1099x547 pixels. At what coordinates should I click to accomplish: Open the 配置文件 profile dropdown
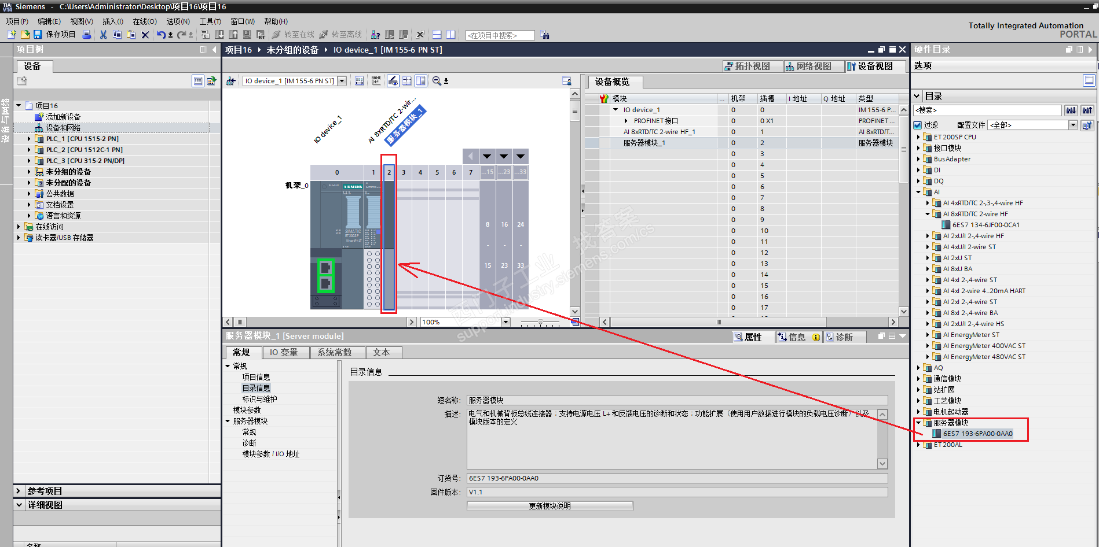pos(1073,125)
